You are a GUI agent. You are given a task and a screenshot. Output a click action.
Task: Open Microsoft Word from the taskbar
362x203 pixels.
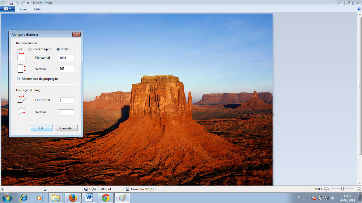(x=89, y=198)
